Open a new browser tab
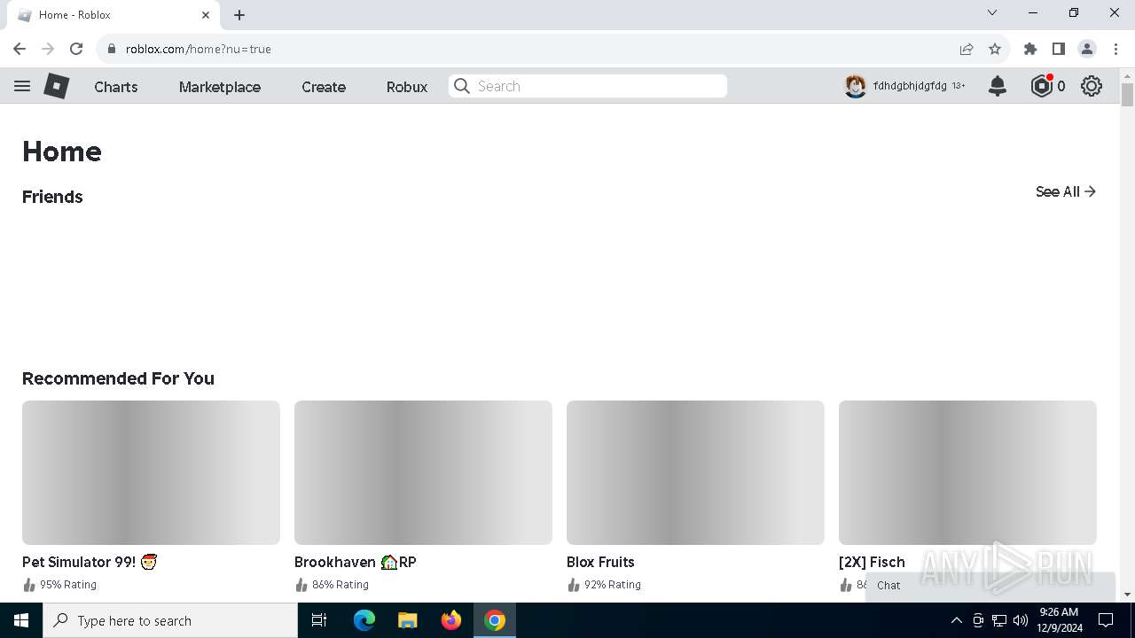Screen dimensions: 1135x638 (x=239, y=15)
